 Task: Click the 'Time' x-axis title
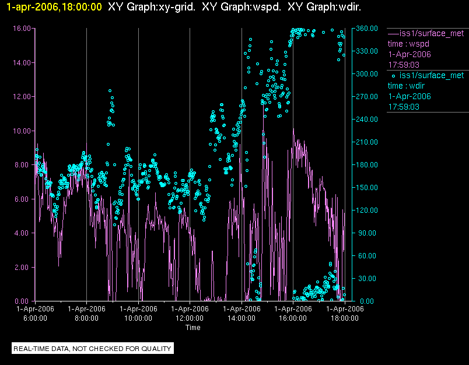click(193, 328)
